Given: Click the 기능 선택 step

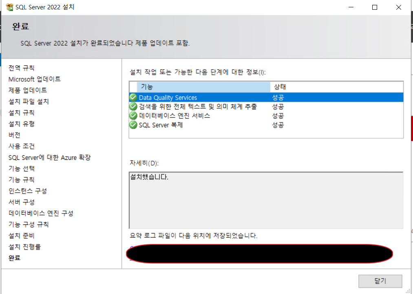Looking at the screenshot, I should 21,168.
